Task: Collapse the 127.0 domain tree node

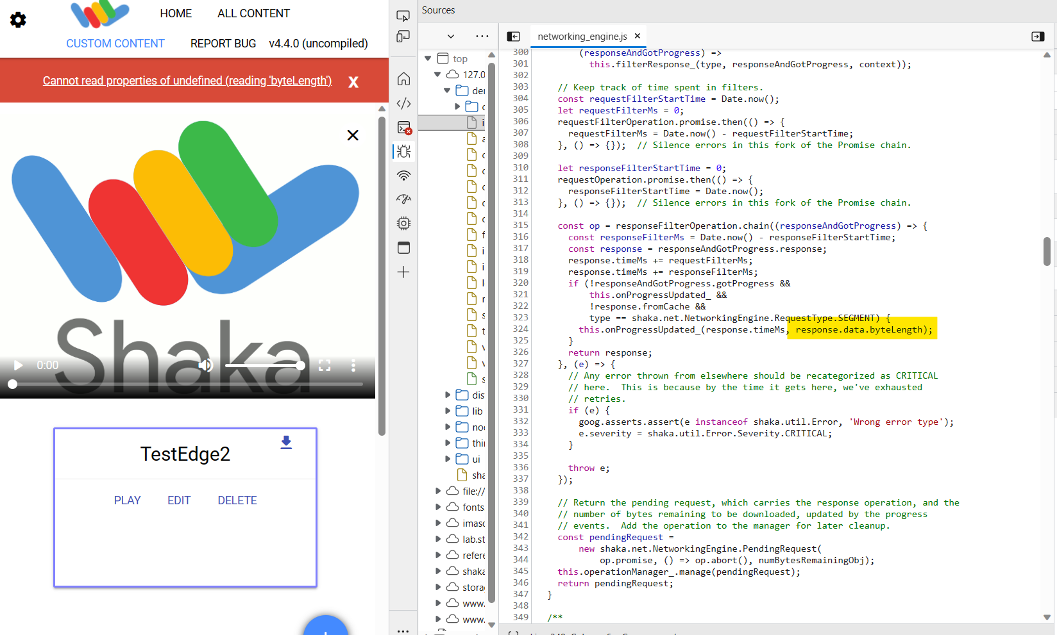Action: click(437, 74)
